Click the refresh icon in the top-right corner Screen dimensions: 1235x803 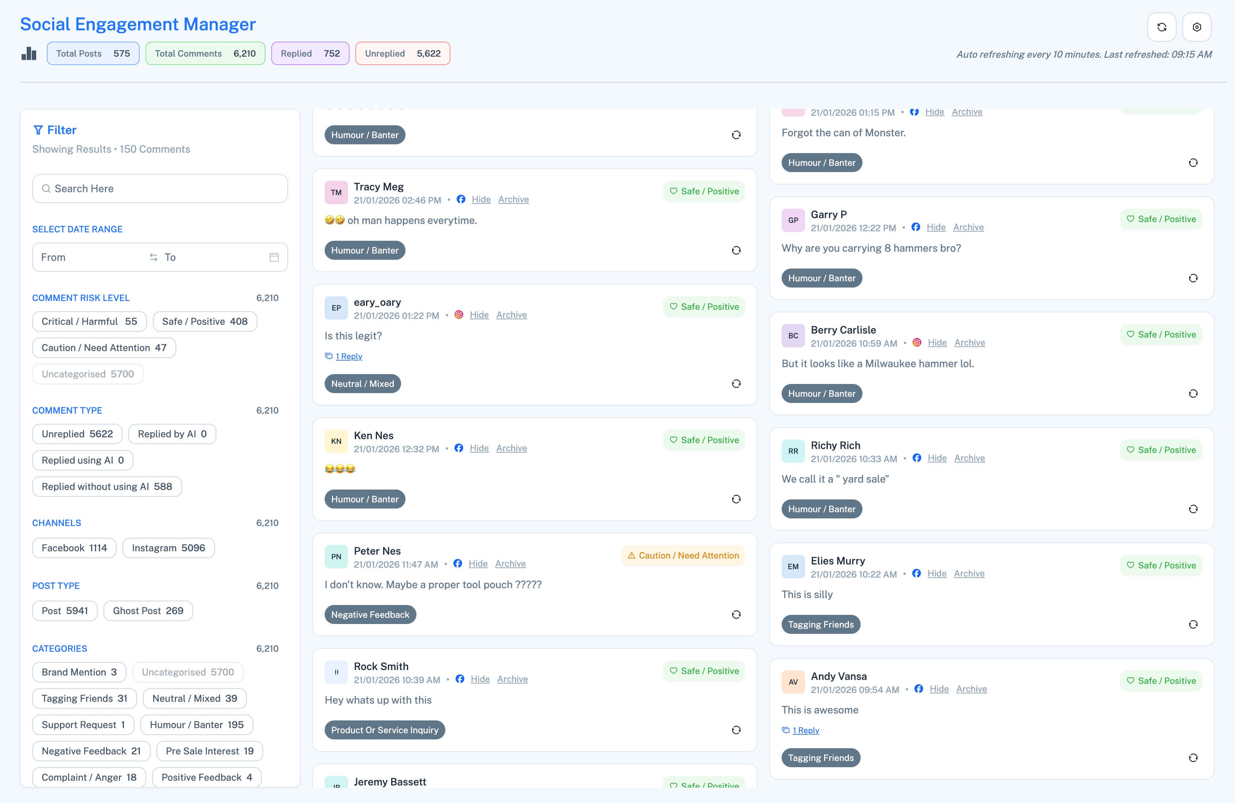(x=1162, y=26)
